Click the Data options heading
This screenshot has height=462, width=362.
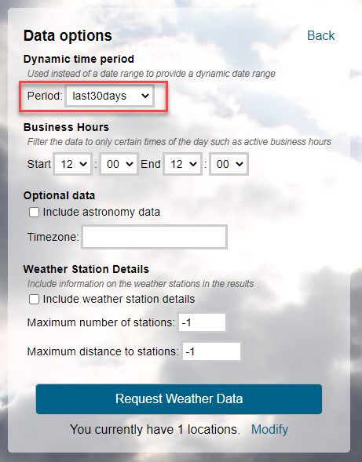pyautogui.click(x=68, y=35)
